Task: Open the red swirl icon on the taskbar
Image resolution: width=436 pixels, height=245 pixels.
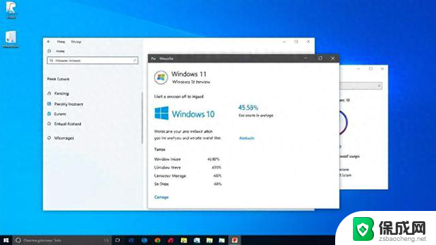Action: (171, 240)
